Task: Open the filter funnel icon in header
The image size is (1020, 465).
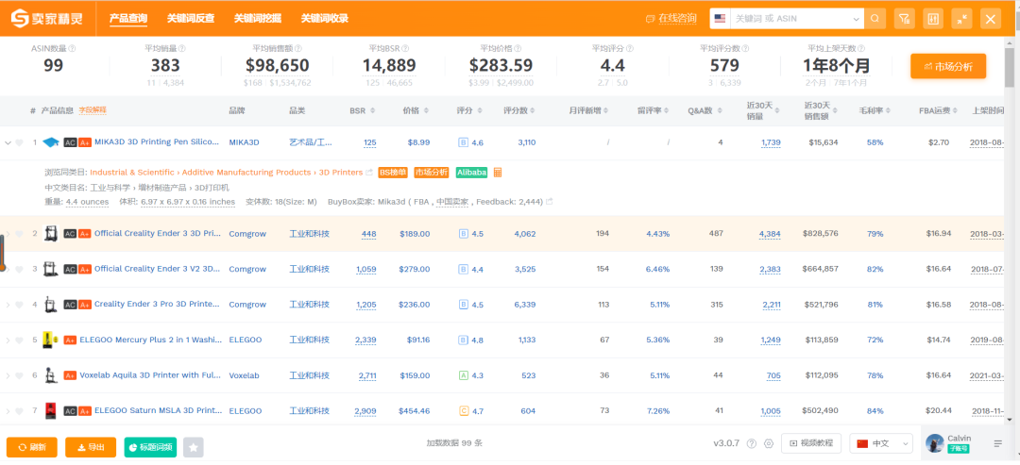Action: (904, 19)
